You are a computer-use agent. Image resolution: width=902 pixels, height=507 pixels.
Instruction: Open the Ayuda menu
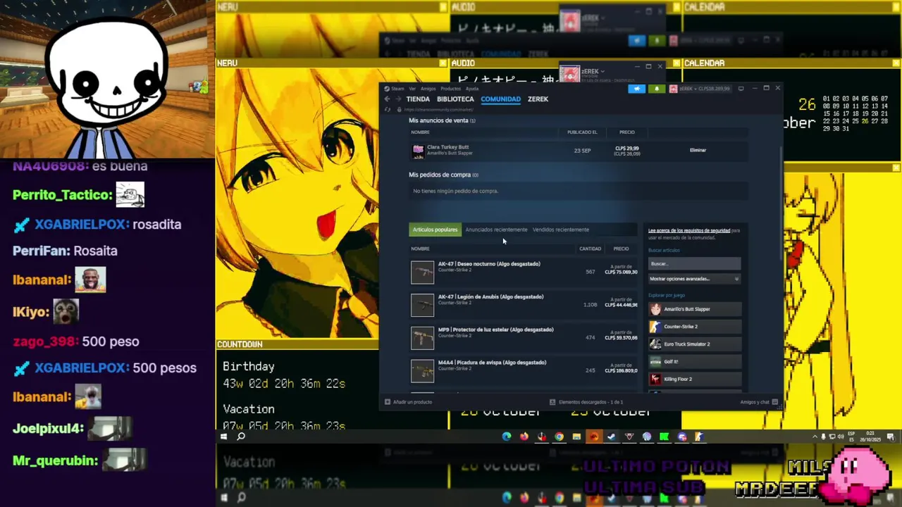(472, 89)
